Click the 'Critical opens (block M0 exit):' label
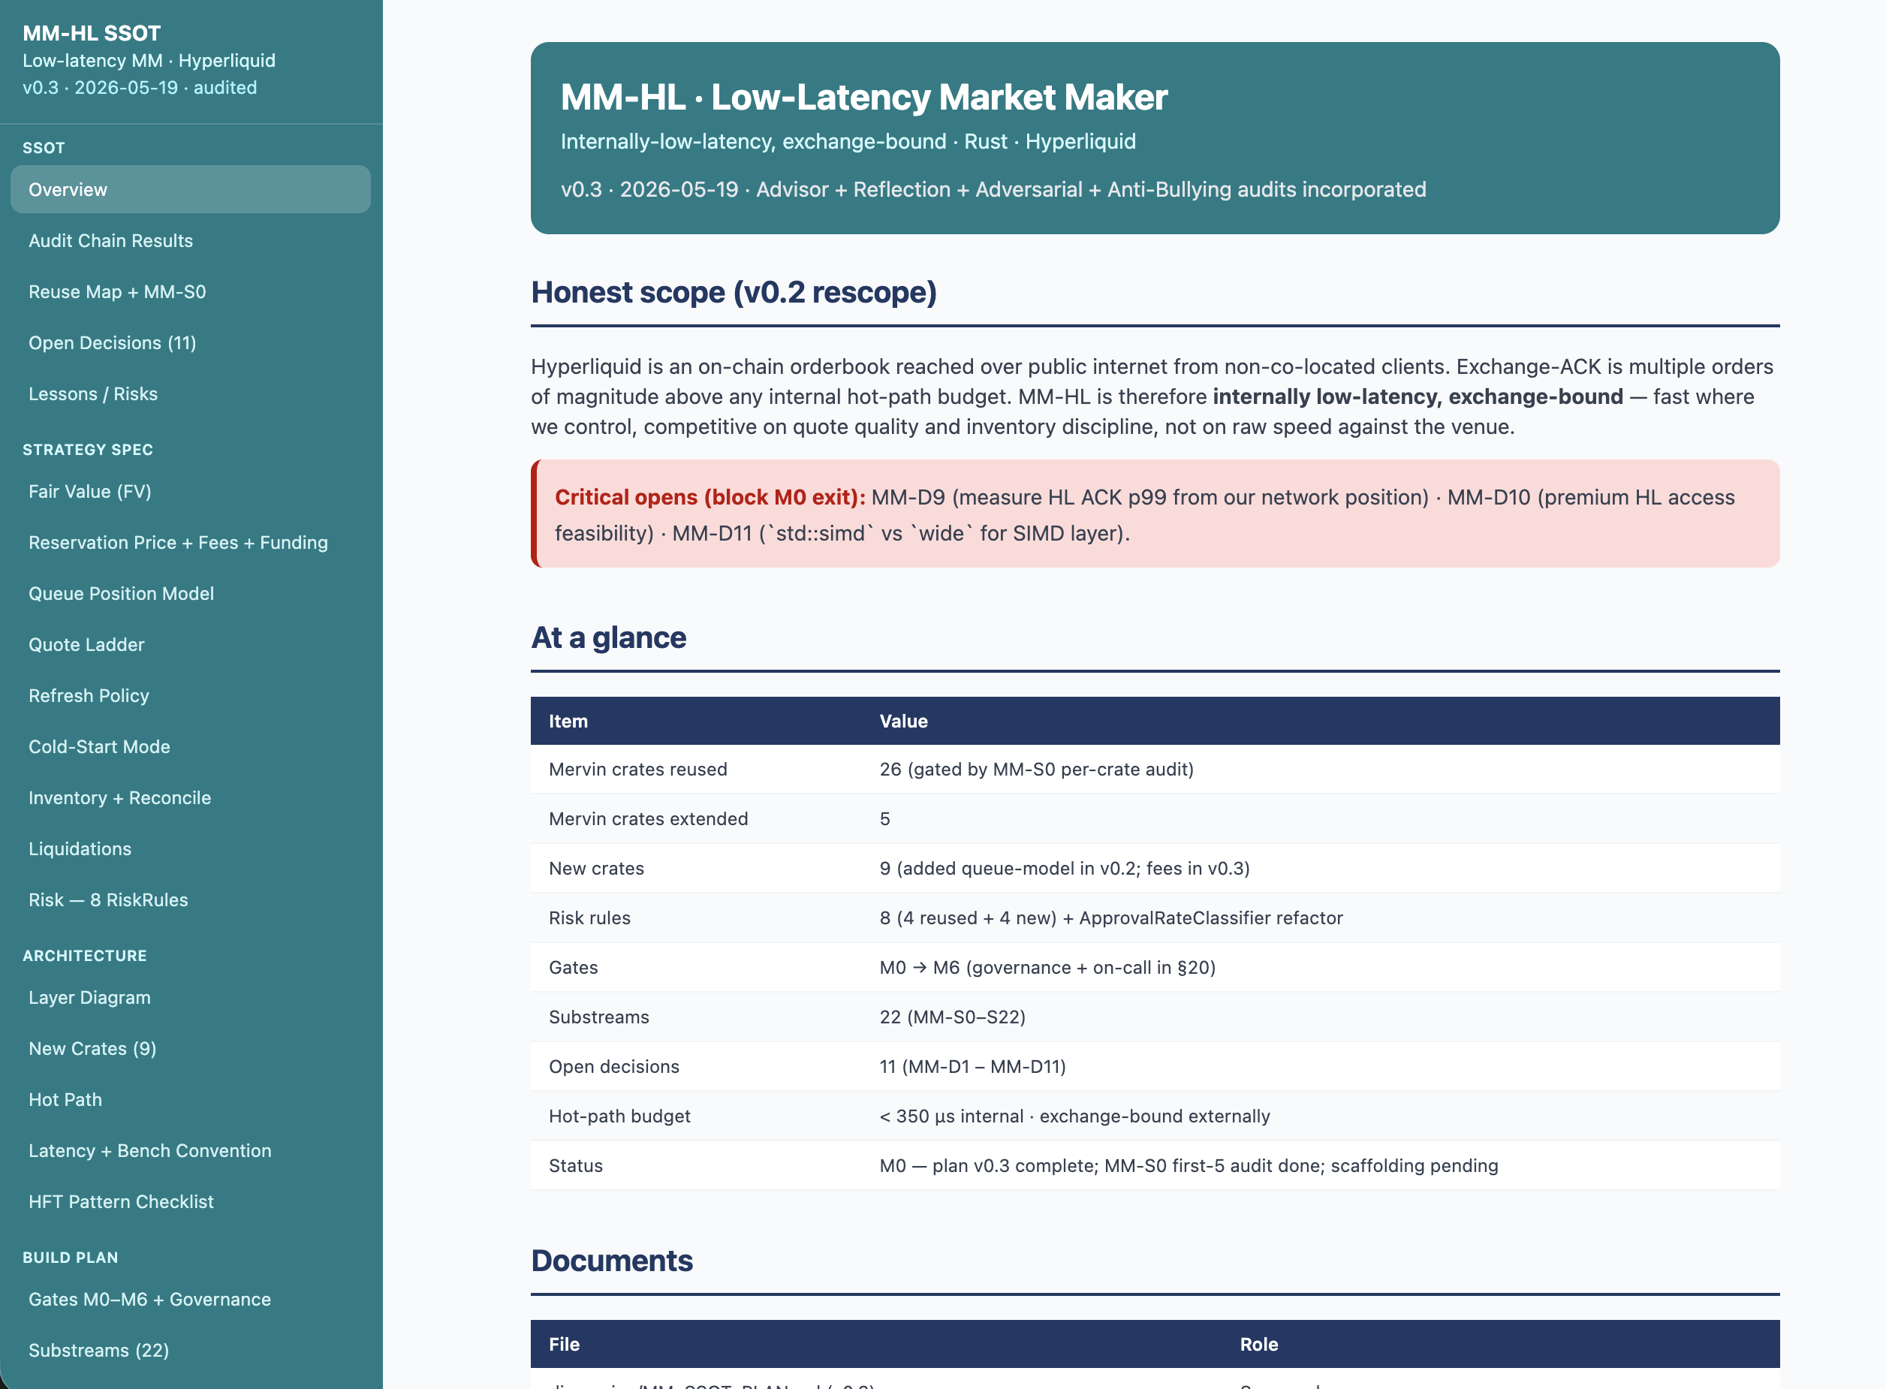The image size is (1886, 1389). pyautogui.click(x=710, y=497)
